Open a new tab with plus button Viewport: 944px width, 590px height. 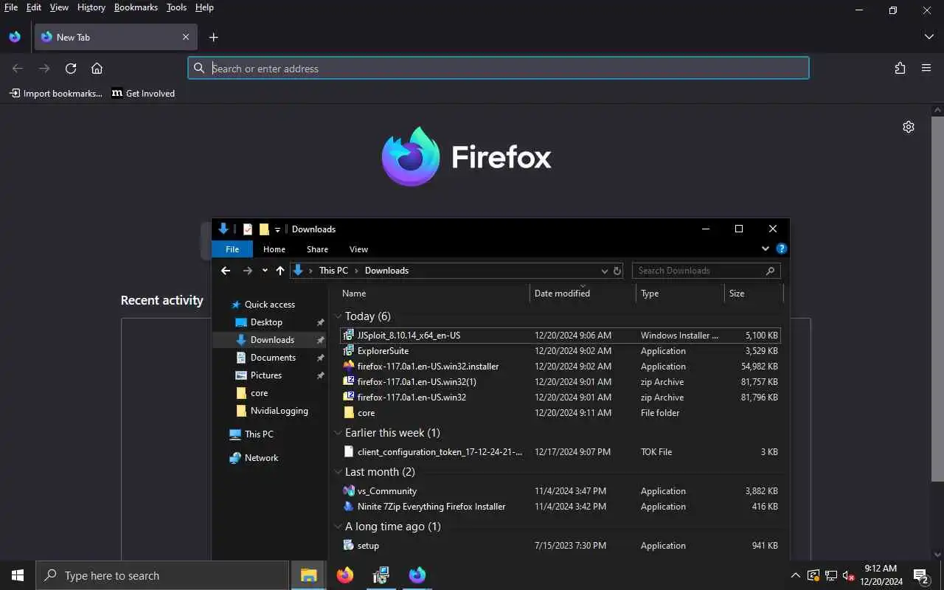tap(213, 38)
